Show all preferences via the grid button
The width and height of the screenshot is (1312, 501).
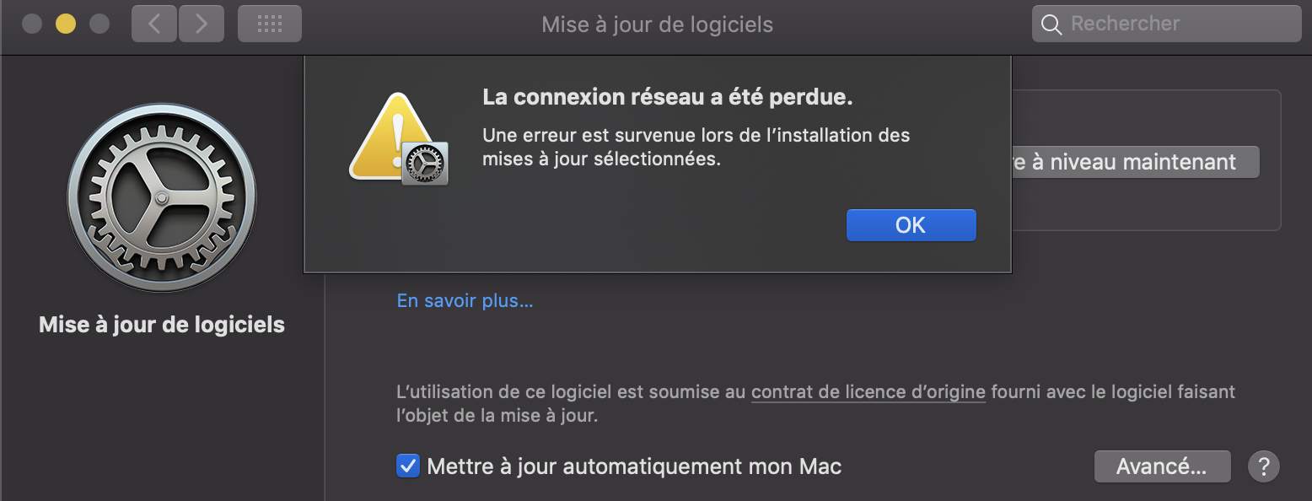(x=269, y=24)
